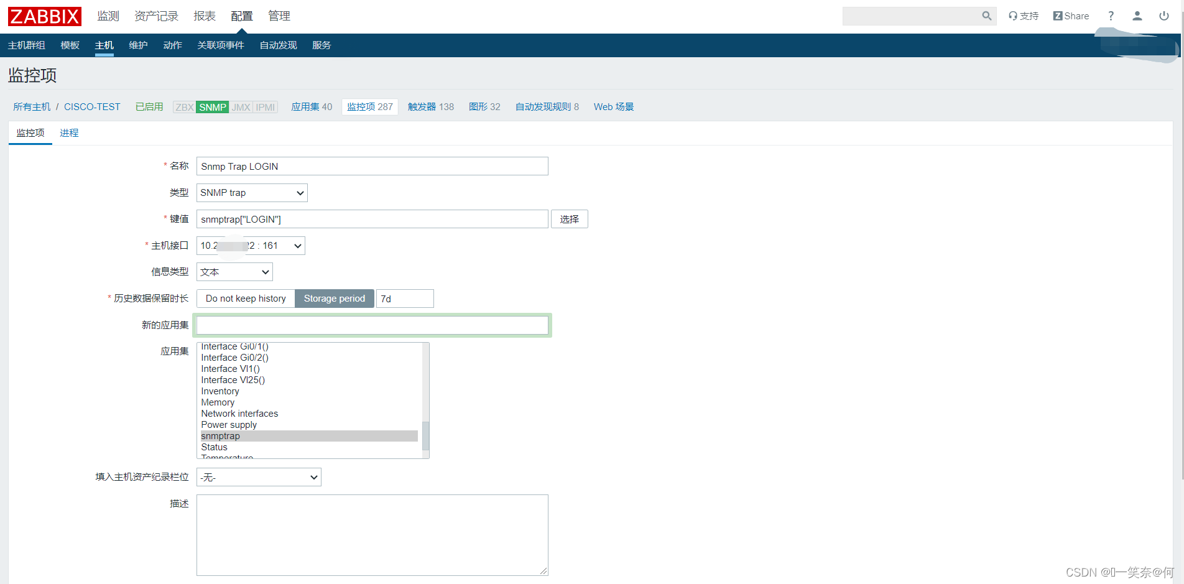Select Do not keep history option

246,299
